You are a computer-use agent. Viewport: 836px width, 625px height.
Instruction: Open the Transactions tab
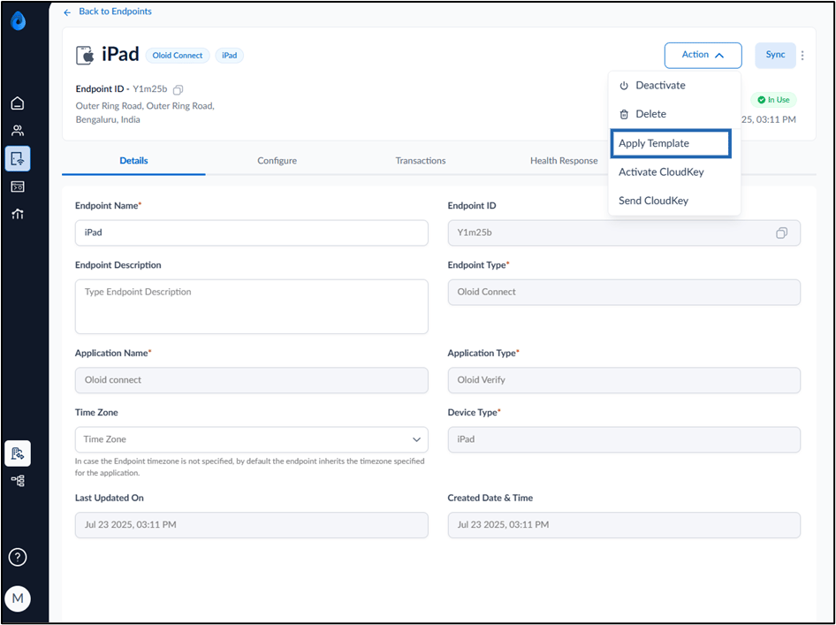click(x=420, y=161)
